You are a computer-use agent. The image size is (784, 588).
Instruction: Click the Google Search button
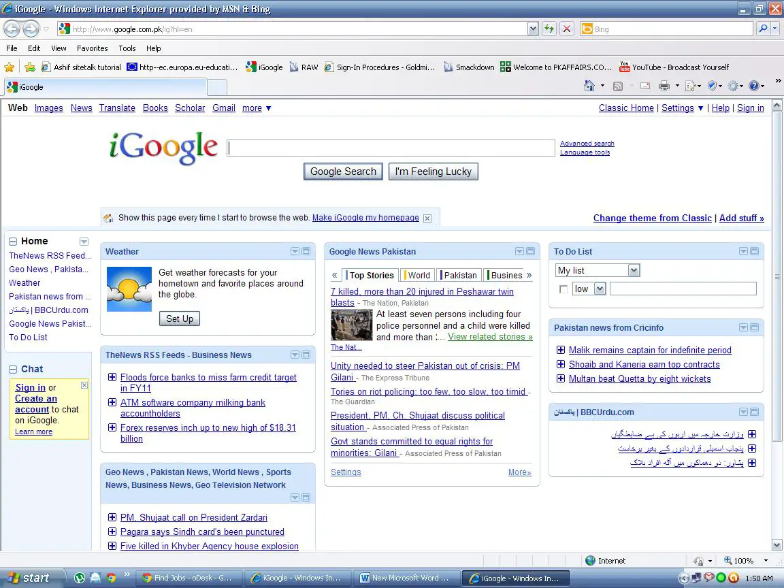pos(343,171)
